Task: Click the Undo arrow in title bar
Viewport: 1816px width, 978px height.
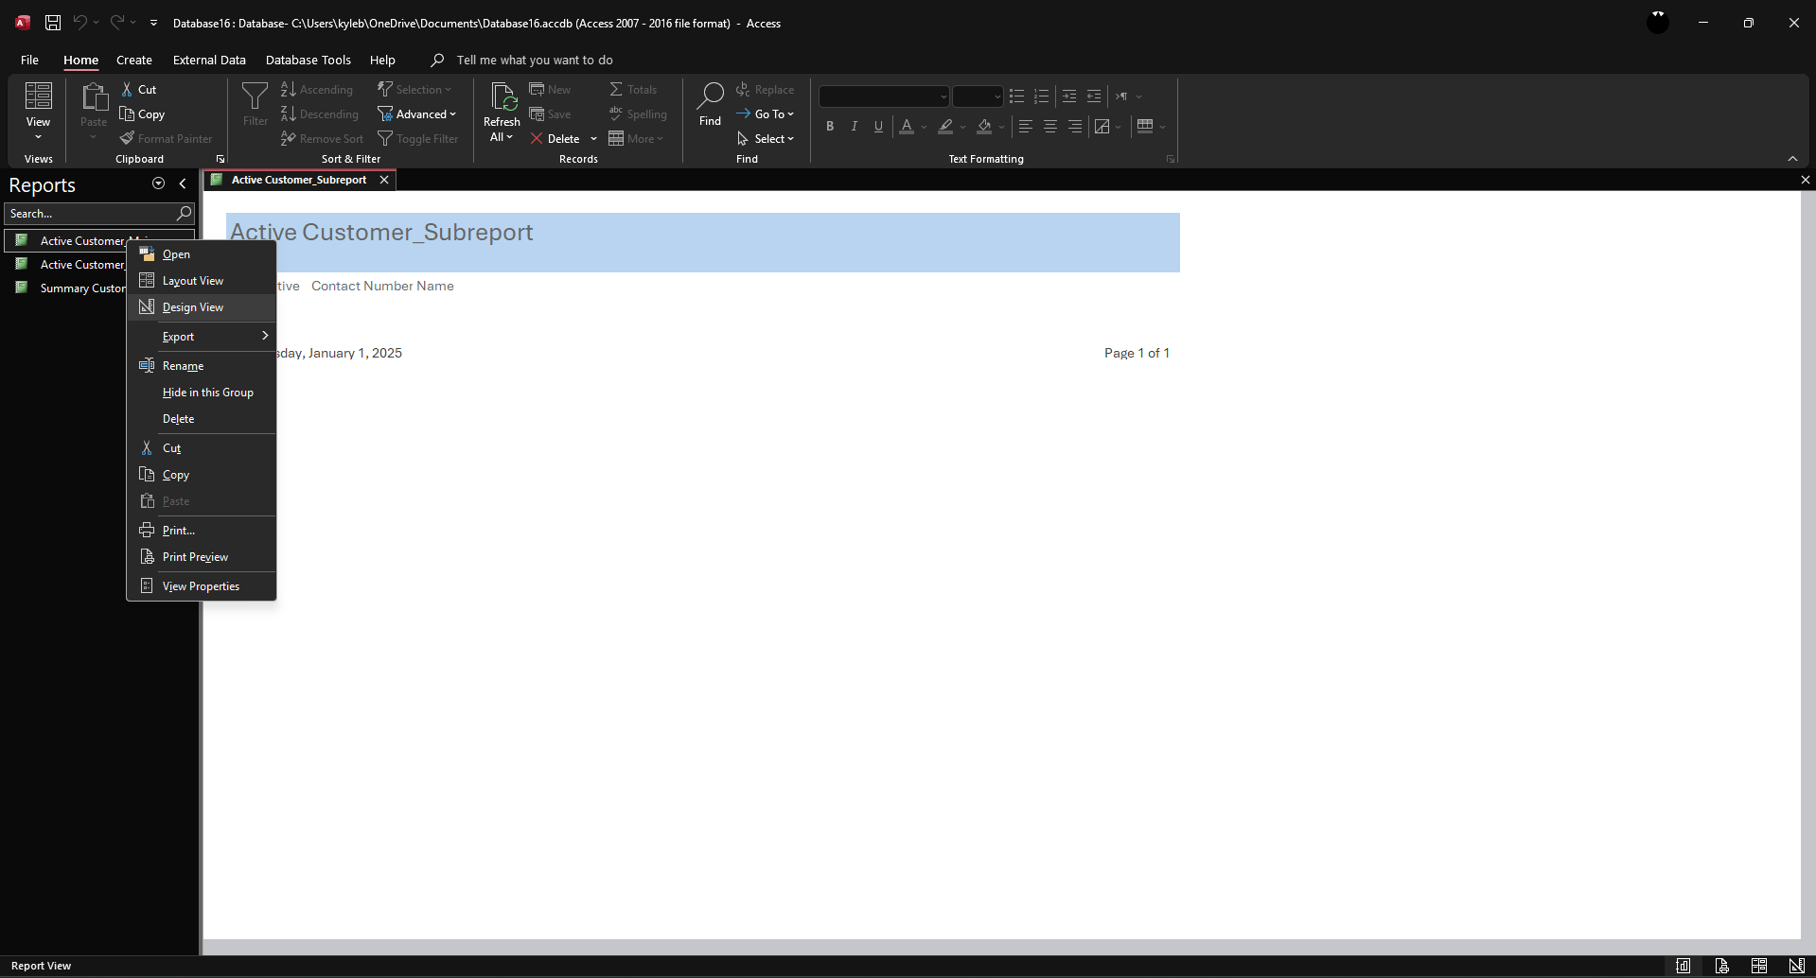Action: [x=80, y=23]
